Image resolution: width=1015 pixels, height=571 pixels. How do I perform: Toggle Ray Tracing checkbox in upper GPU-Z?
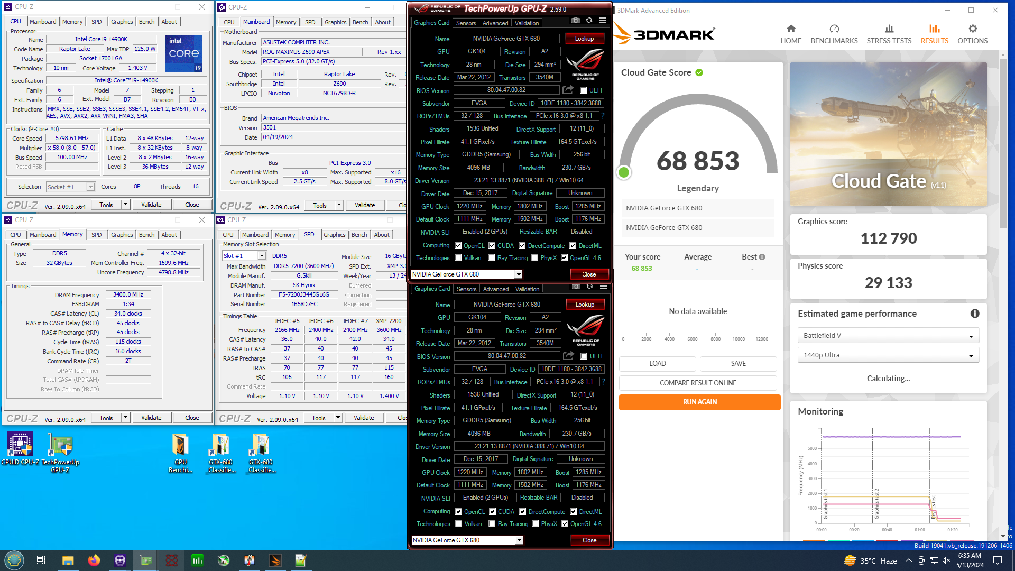coord(492,258)
